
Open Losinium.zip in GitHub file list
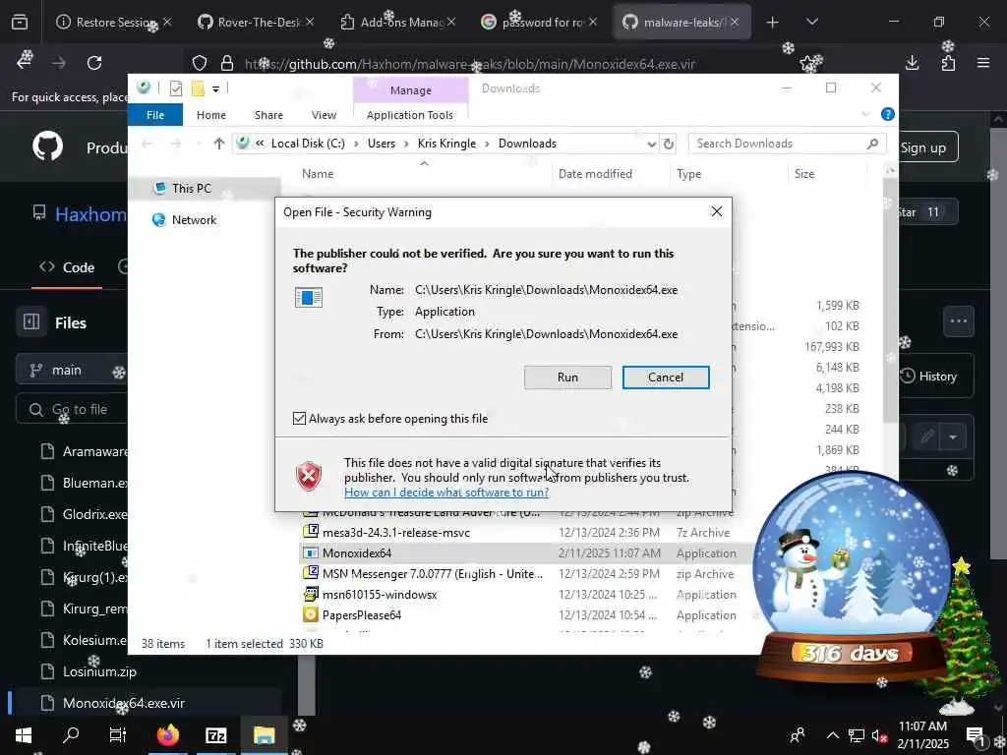[99, 672]
